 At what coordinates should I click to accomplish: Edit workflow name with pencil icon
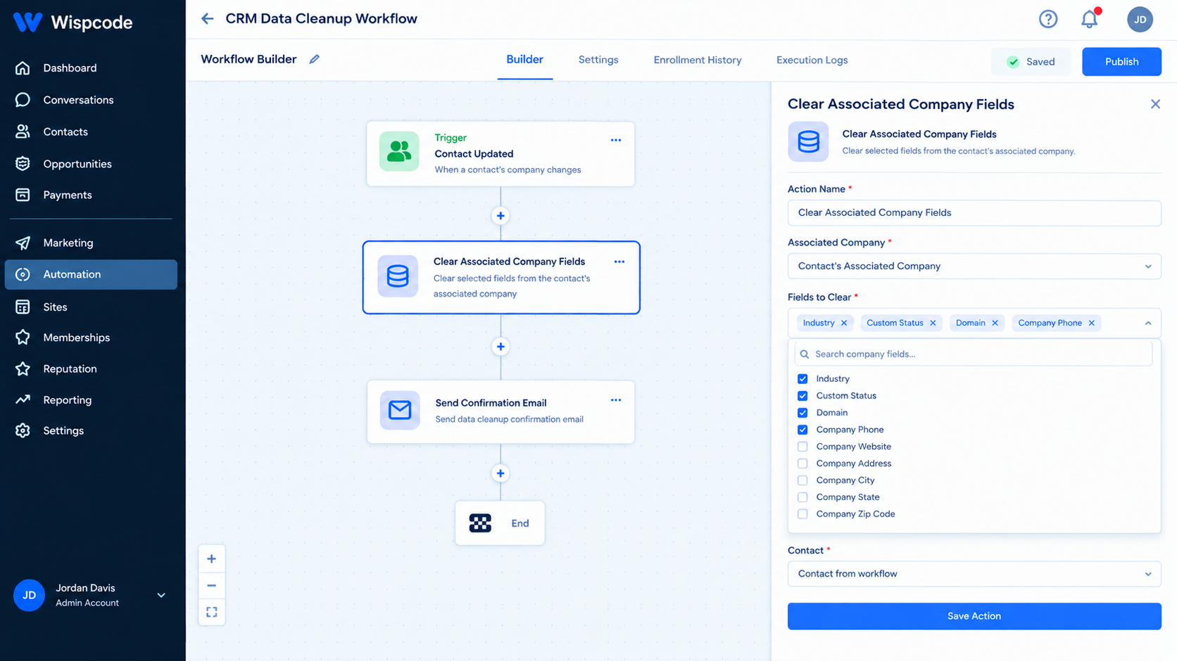(315, 59)
